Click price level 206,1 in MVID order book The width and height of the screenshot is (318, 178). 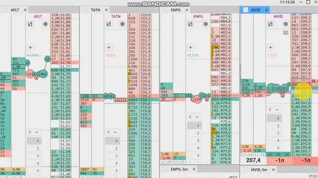(x=306, y=136)
